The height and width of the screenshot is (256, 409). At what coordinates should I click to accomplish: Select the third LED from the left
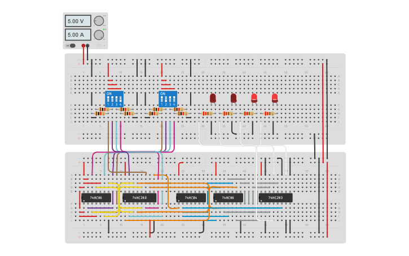point(254,98)
